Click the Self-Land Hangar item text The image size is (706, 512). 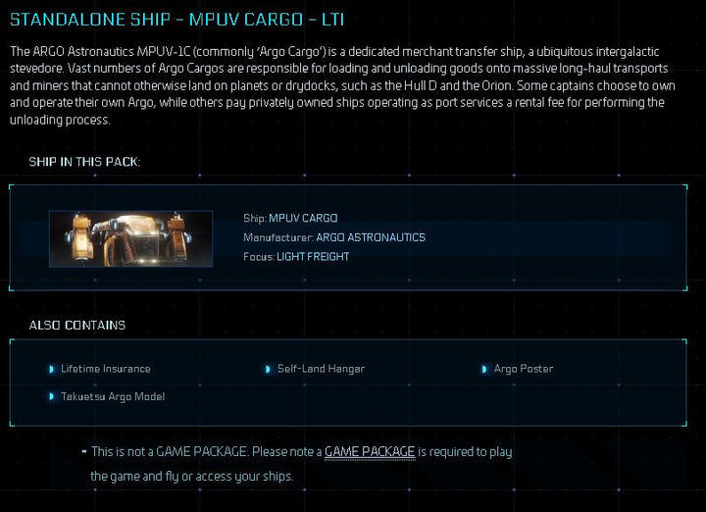(321, 369)
